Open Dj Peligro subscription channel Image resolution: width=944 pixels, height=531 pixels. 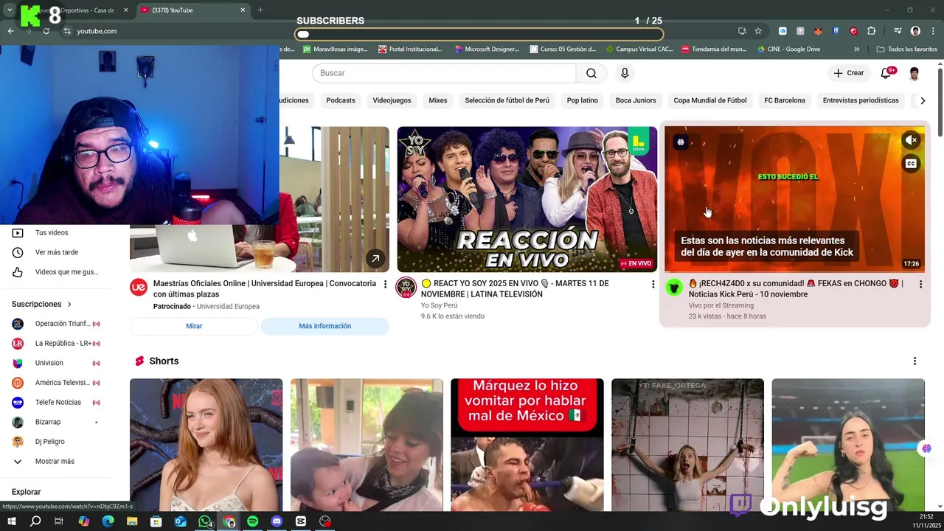point(56,442)
